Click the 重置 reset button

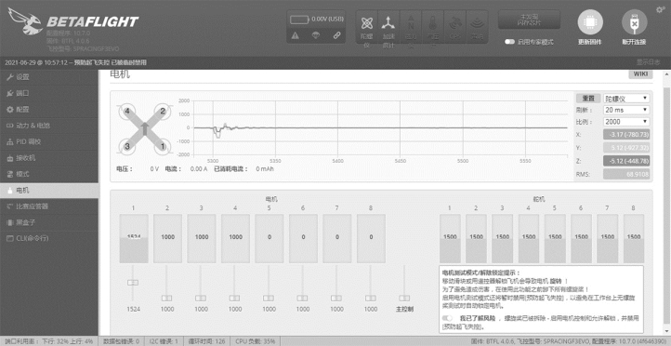point(588,98)
